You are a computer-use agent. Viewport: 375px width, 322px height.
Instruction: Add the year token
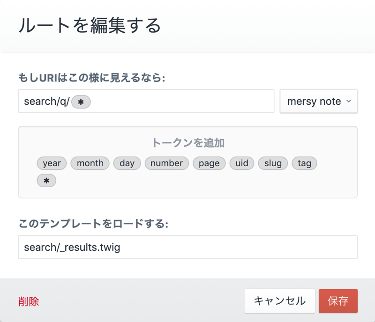[x=52, y=163]
